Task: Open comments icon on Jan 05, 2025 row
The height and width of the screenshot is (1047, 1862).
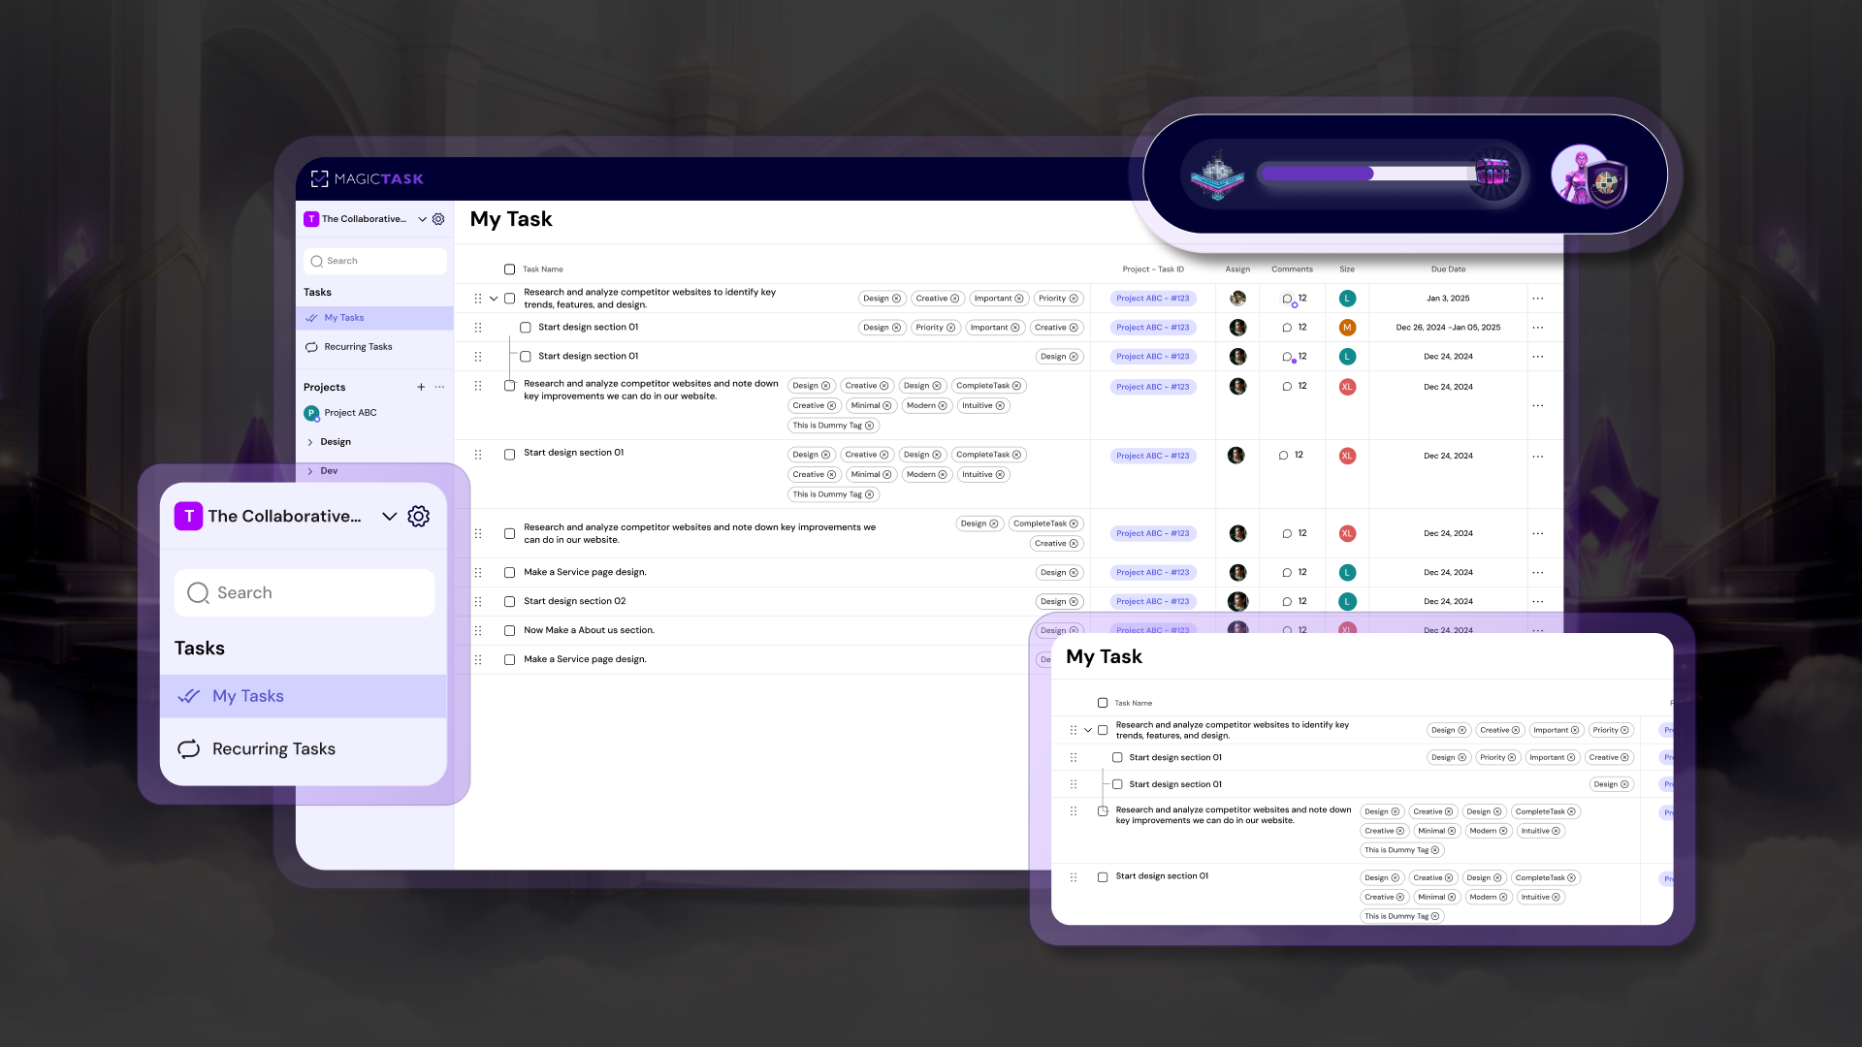Action: click(1287, 328)
